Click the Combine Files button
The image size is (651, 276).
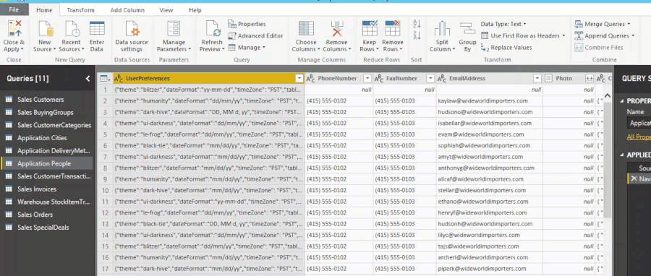point(599,48)
